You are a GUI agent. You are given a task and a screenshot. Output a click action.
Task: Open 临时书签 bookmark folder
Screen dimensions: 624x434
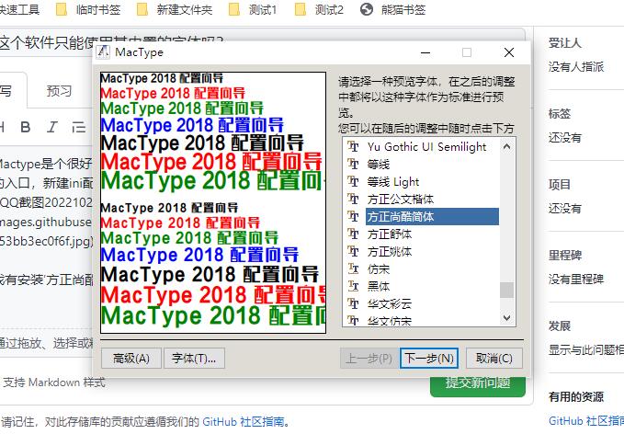(88, 9)
